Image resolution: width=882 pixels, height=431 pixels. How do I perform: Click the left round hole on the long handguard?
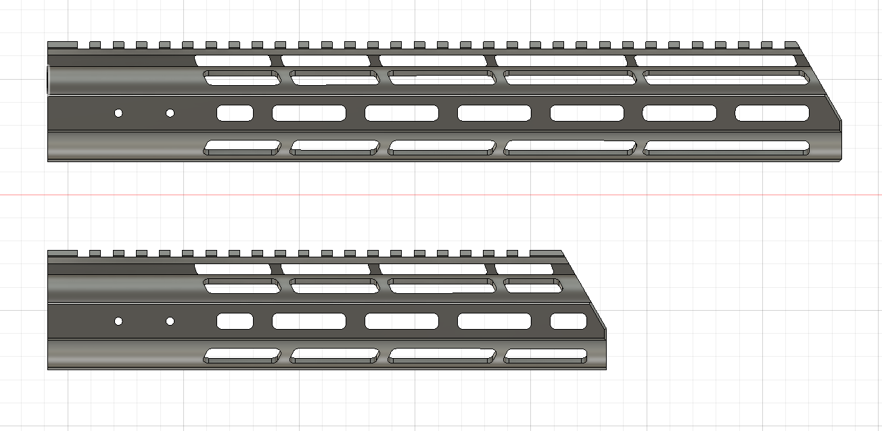pos(118,113)
